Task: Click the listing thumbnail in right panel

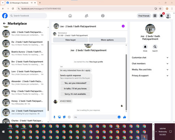Action: pos(150,29)
